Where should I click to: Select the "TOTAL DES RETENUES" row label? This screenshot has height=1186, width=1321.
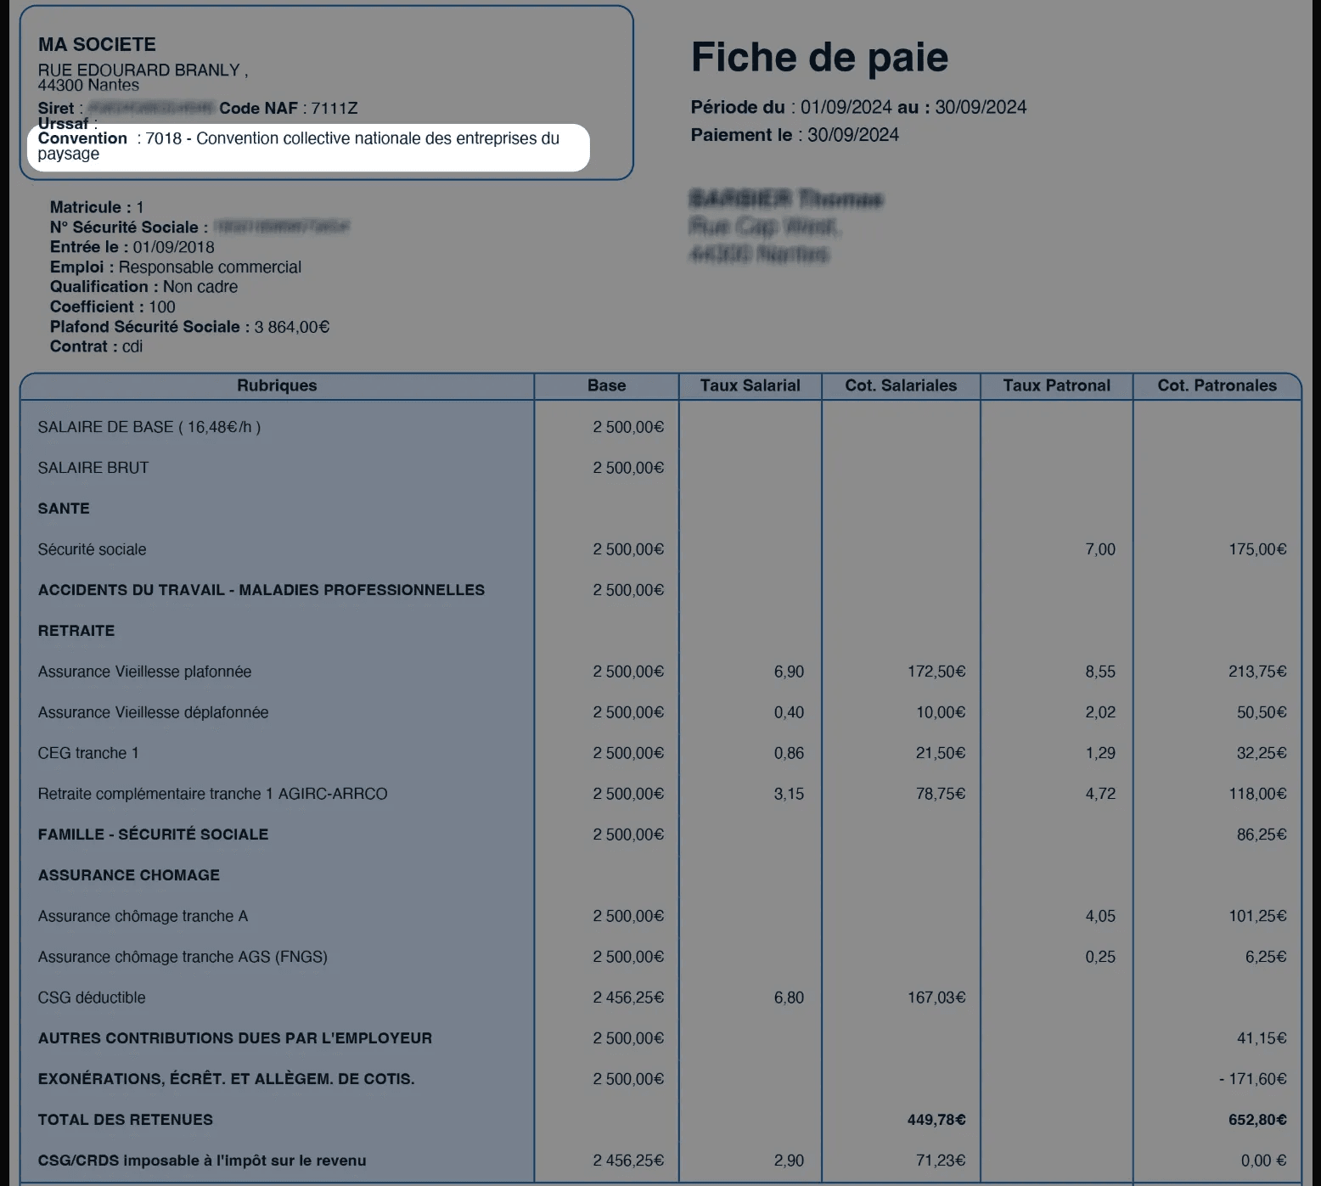126,1120
